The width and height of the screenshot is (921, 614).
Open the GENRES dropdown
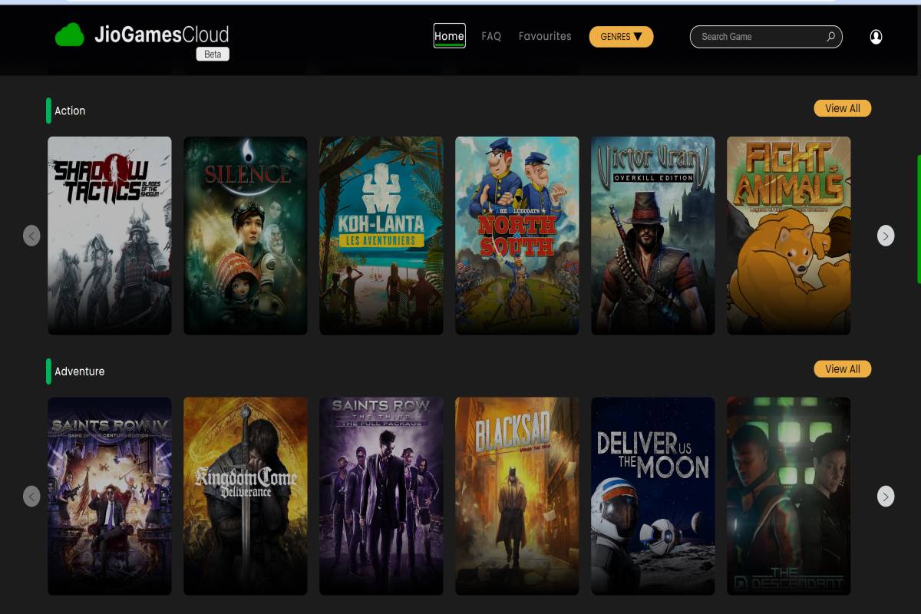(621, 37)
